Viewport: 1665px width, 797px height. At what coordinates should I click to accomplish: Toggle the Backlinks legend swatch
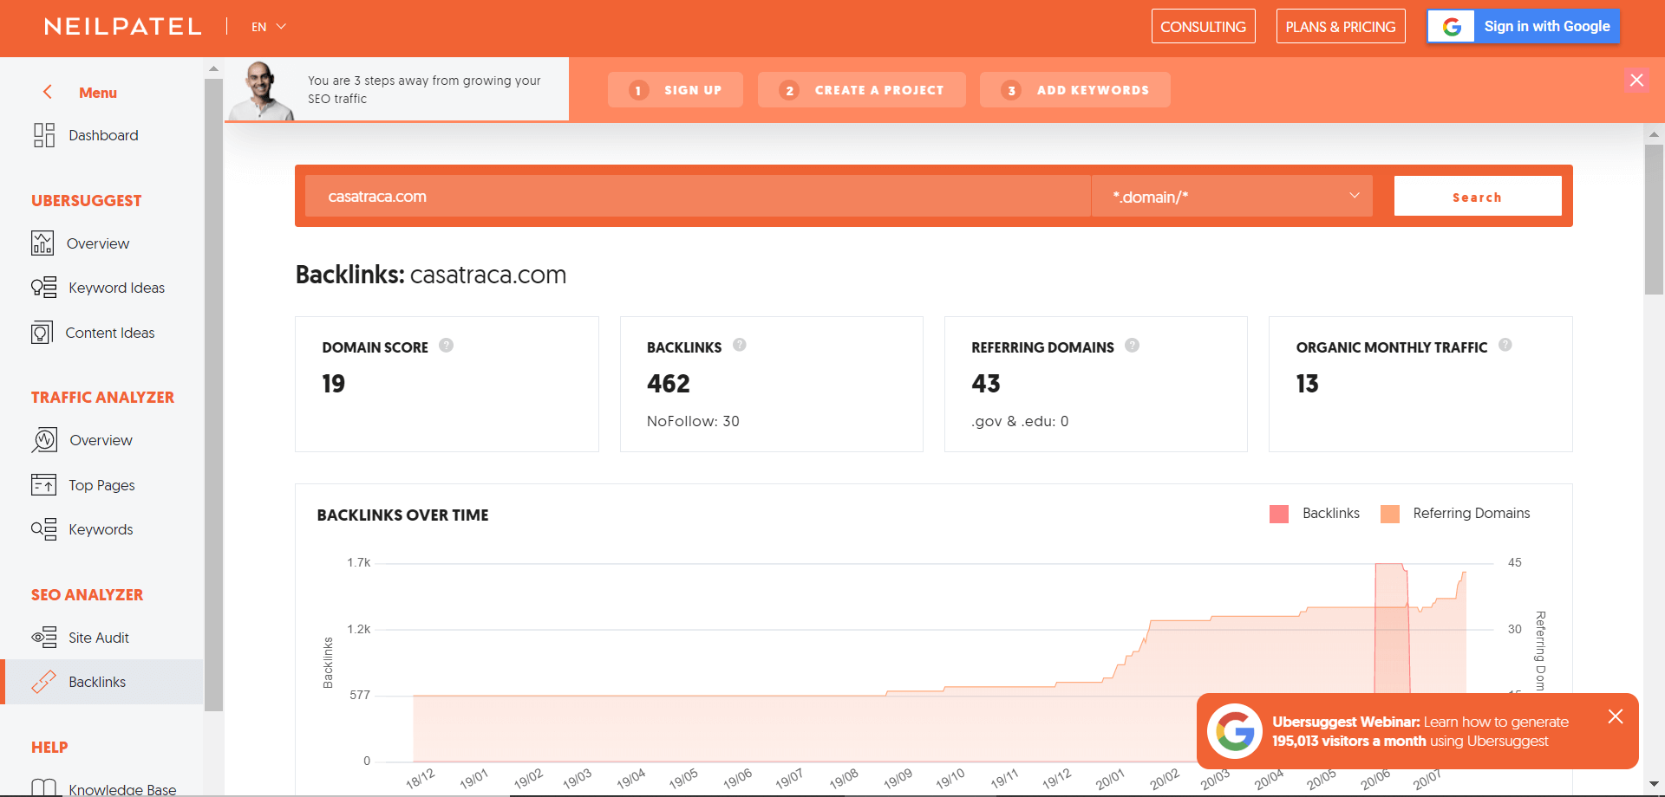point(1279,514)
